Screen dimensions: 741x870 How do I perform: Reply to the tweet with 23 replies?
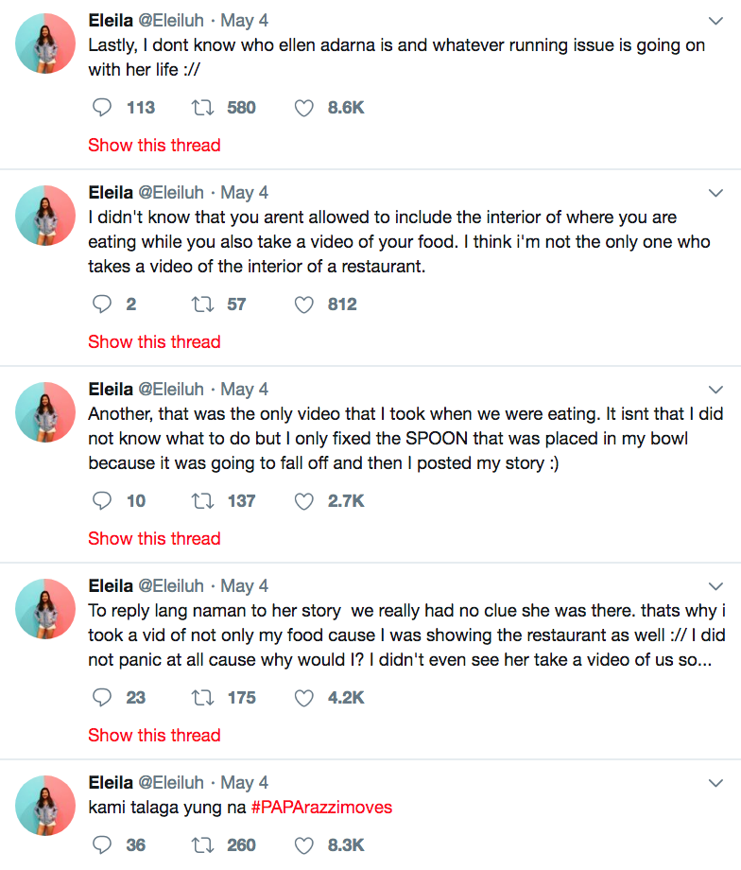[x=102, y=698]
